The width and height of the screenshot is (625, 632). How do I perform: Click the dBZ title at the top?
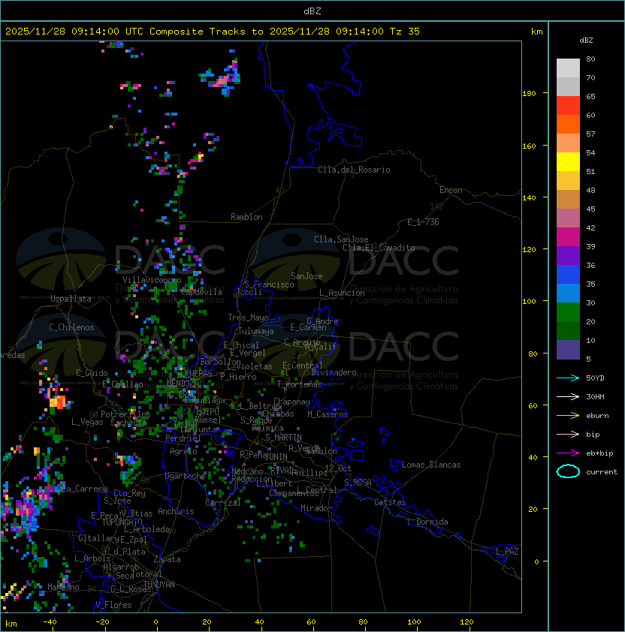[x=312, y=11]
